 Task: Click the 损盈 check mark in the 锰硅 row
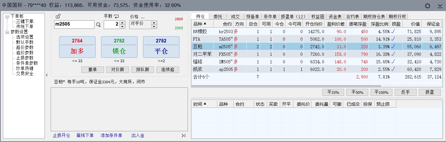pos(393,62)
